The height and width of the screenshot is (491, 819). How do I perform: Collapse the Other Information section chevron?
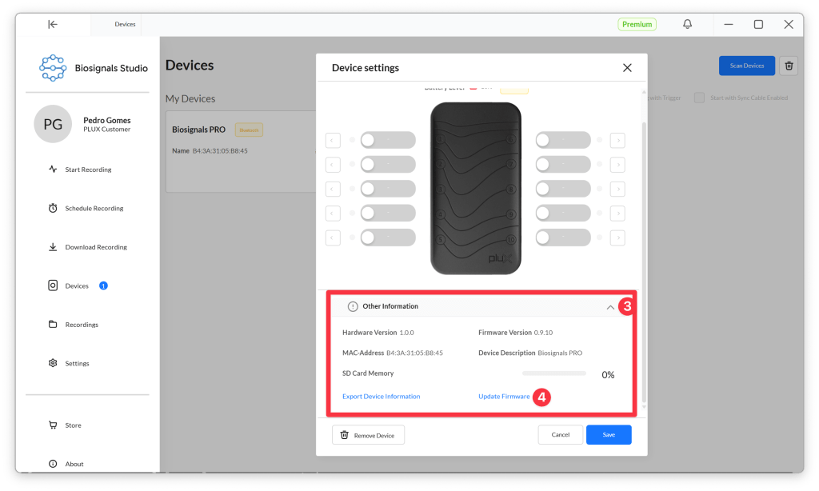610,307
